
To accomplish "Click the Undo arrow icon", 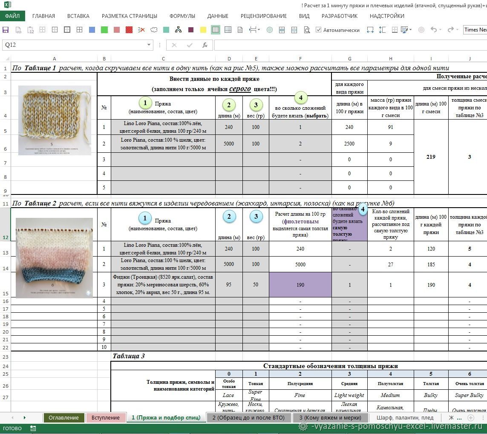I will coord(433,30).
